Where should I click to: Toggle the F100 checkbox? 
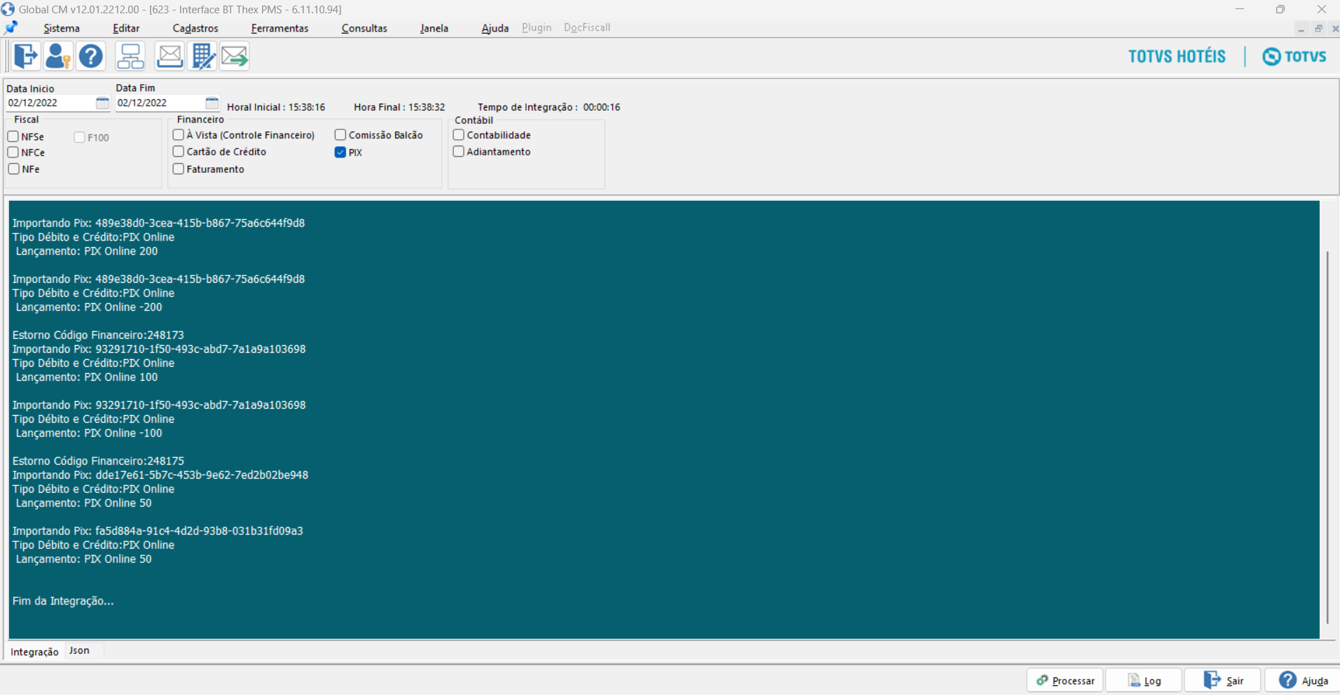79,137
